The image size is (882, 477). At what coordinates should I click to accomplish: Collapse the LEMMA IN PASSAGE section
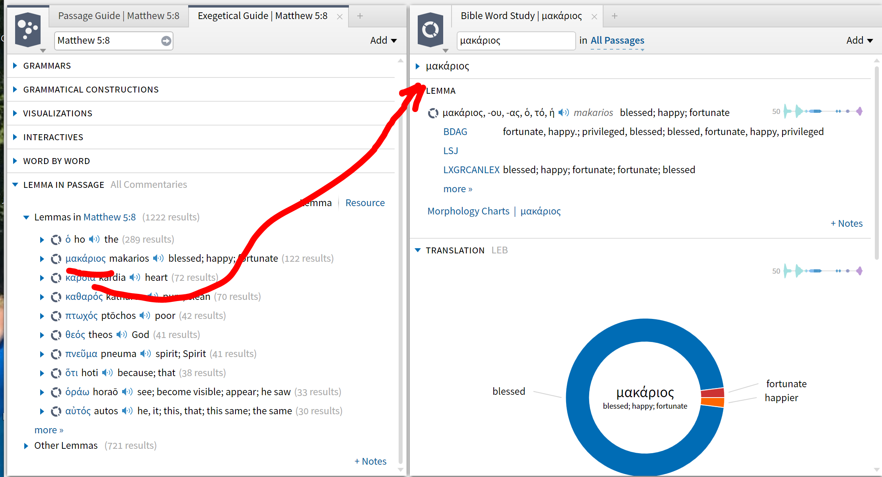(x=15, y=185)
